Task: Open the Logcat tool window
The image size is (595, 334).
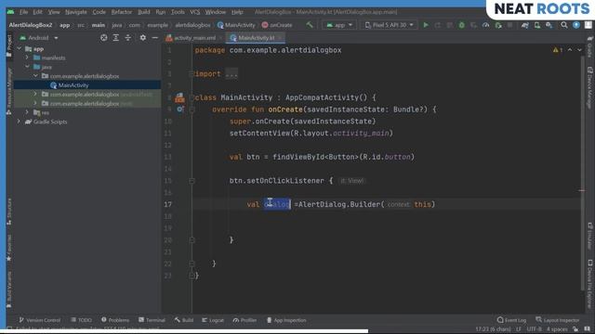Action: click(x=213, y=320)
